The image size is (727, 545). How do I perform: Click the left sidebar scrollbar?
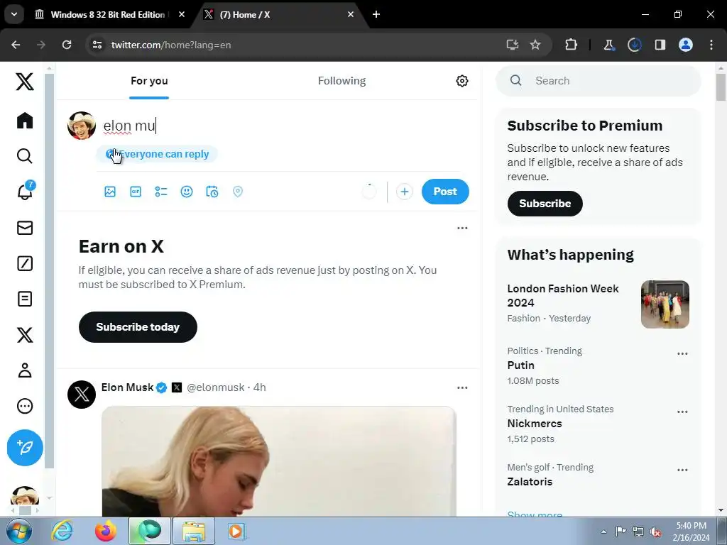49,271
